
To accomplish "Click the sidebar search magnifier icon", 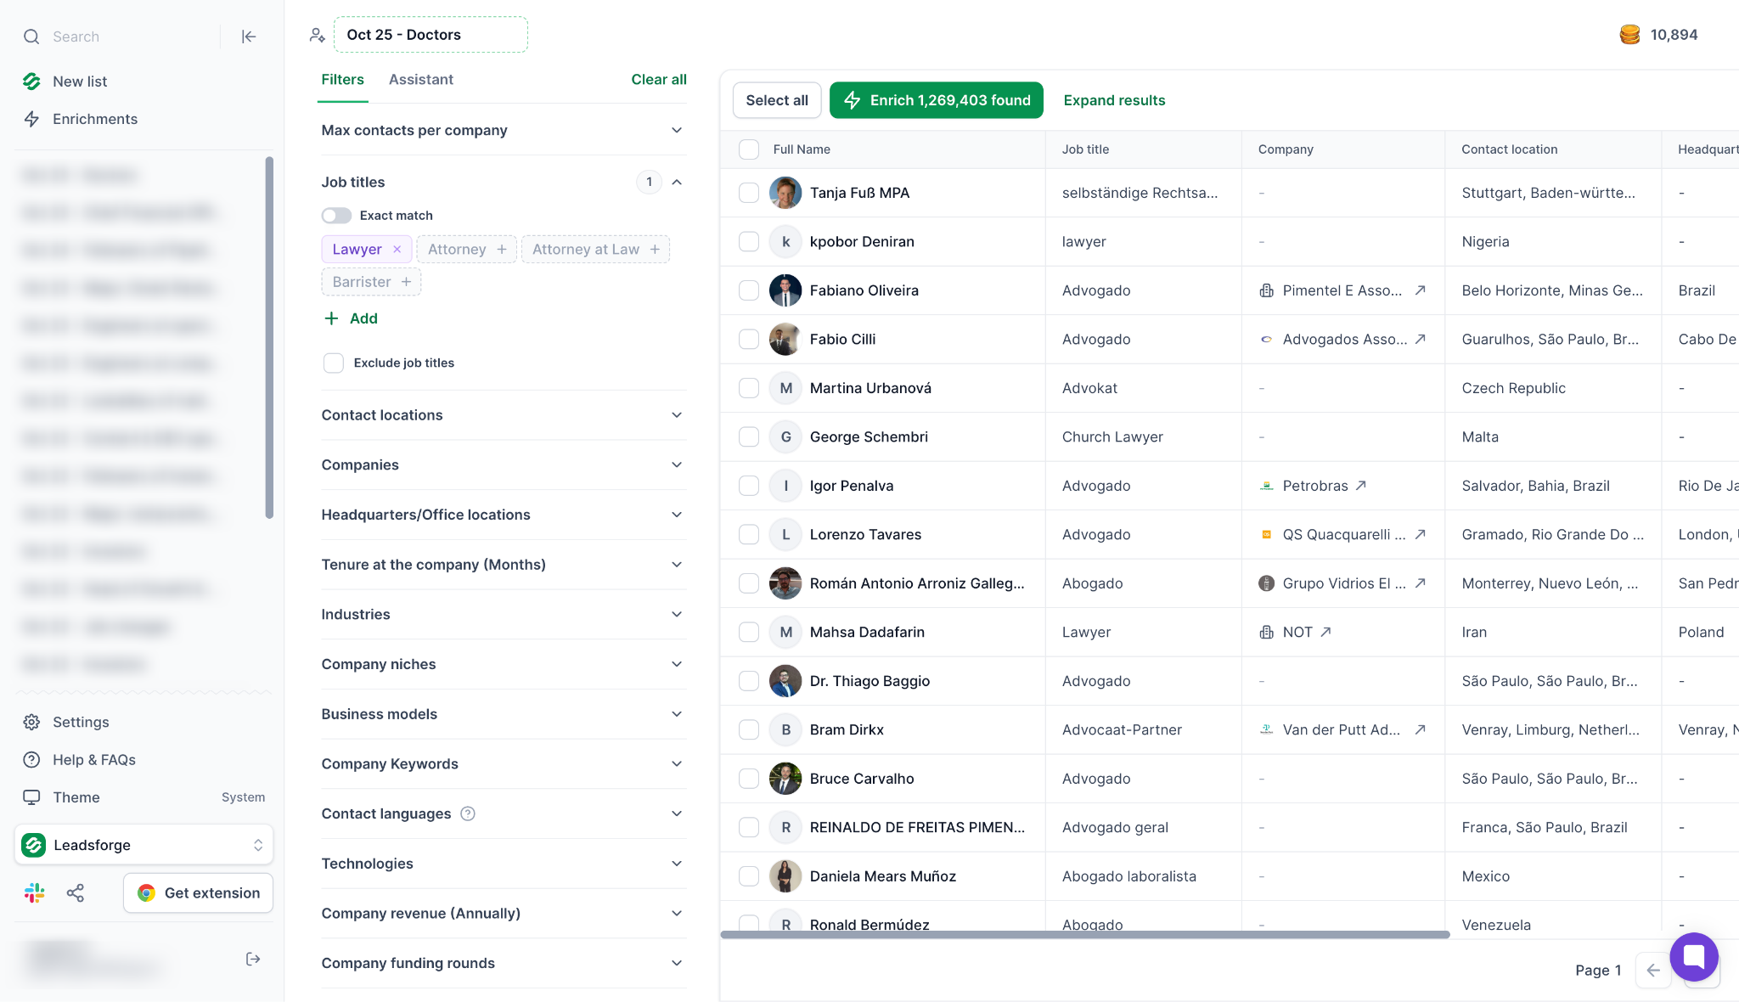I will [x=31, y=37].
